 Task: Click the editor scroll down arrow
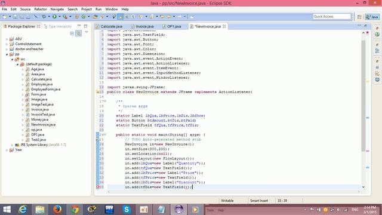tap(363, 187)
